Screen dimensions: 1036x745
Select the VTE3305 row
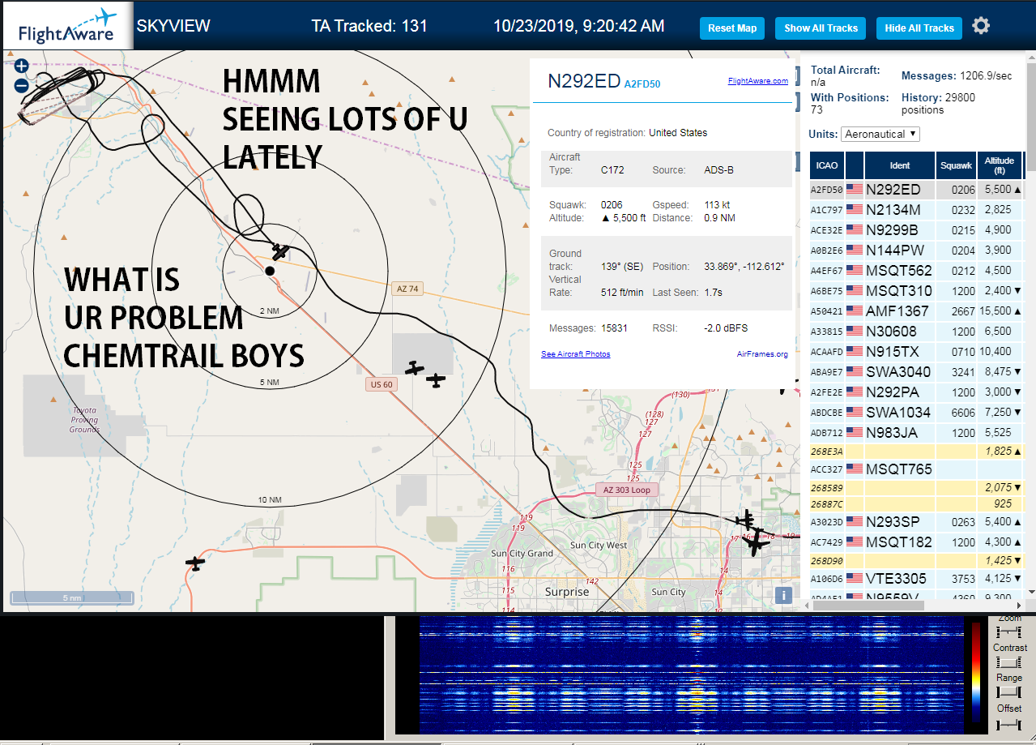coord(916,579)
